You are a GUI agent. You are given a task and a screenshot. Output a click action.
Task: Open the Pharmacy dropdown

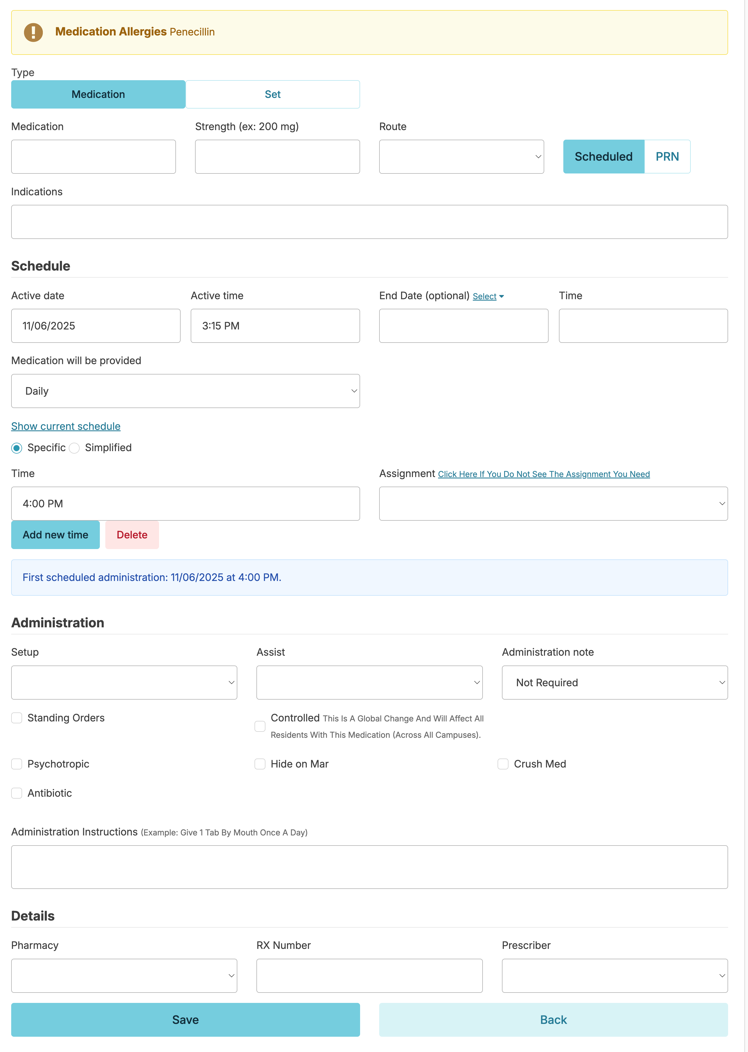(124, 976)
